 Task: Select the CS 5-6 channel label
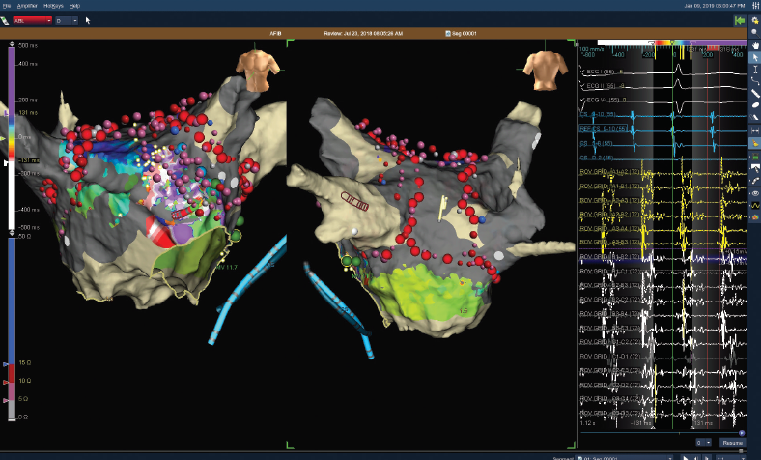(597, 144)
